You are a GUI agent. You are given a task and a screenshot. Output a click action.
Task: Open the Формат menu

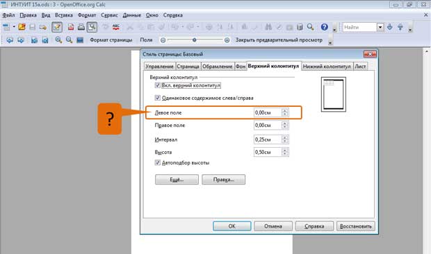click(x=87, y=15)
